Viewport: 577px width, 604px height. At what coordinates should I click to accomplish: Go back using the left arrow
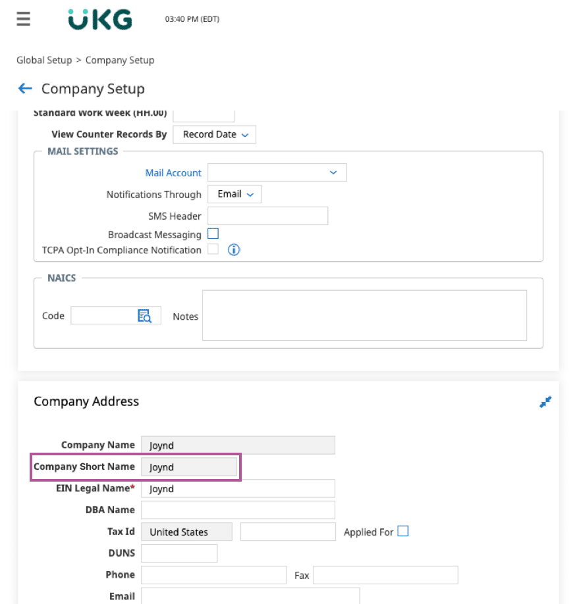(x=25, y=89)
